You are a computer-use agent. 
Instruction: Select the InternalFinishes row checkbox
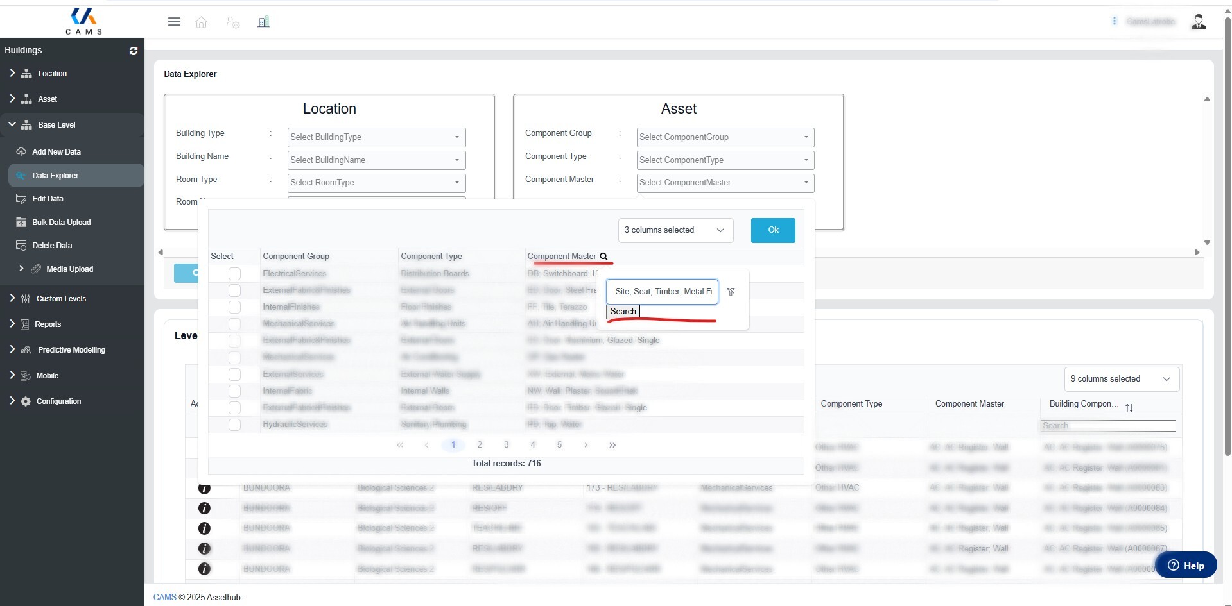tap(234, 307)
